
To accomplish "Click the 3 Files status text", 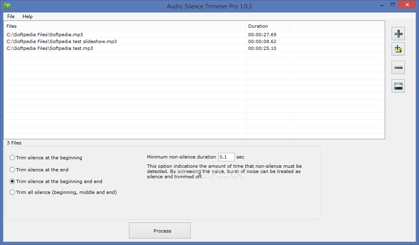I will 14,143.
